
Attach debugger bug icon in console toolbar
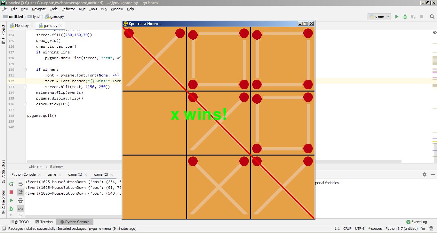pos(11,209)
